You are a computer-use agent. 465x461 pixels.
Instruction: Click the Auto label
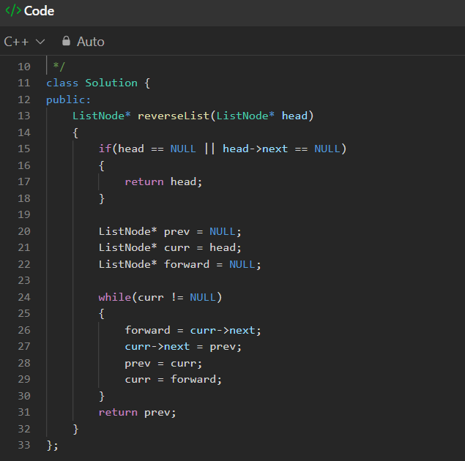pyautogui.click(x=91, y=42)
